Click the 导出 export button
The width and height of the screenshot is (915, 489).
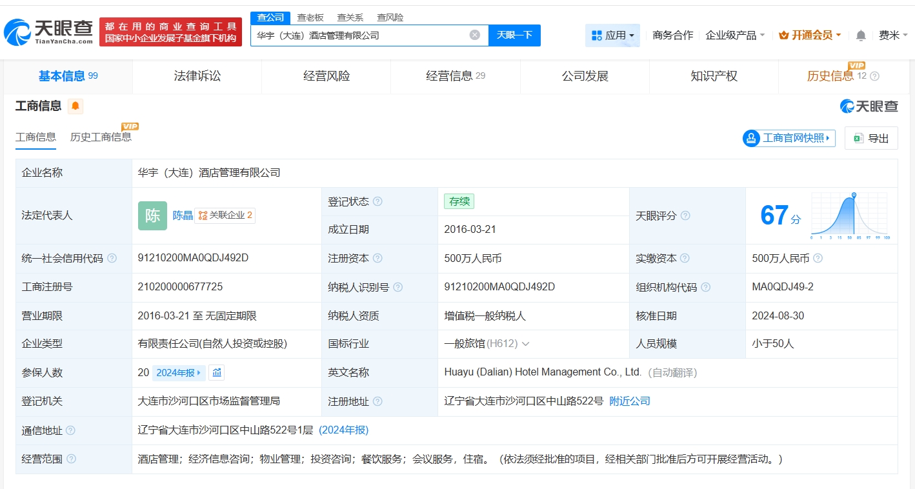871,138
